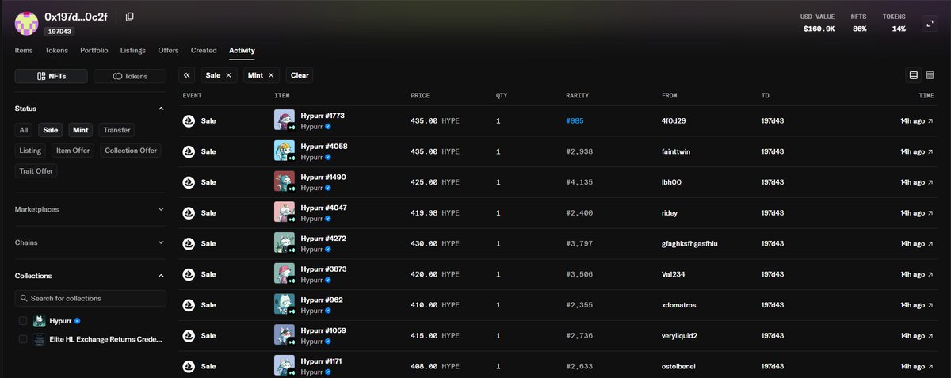Image resolution: width=951 pixels, height=378 pixels.
Task: Toggle the Mint status filter
Action: (81, 130)
